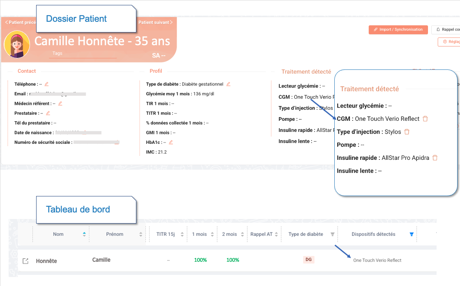460x286 pixels.
Task: Edit the Type de diabète pencil icon
Action: (228, 84)
